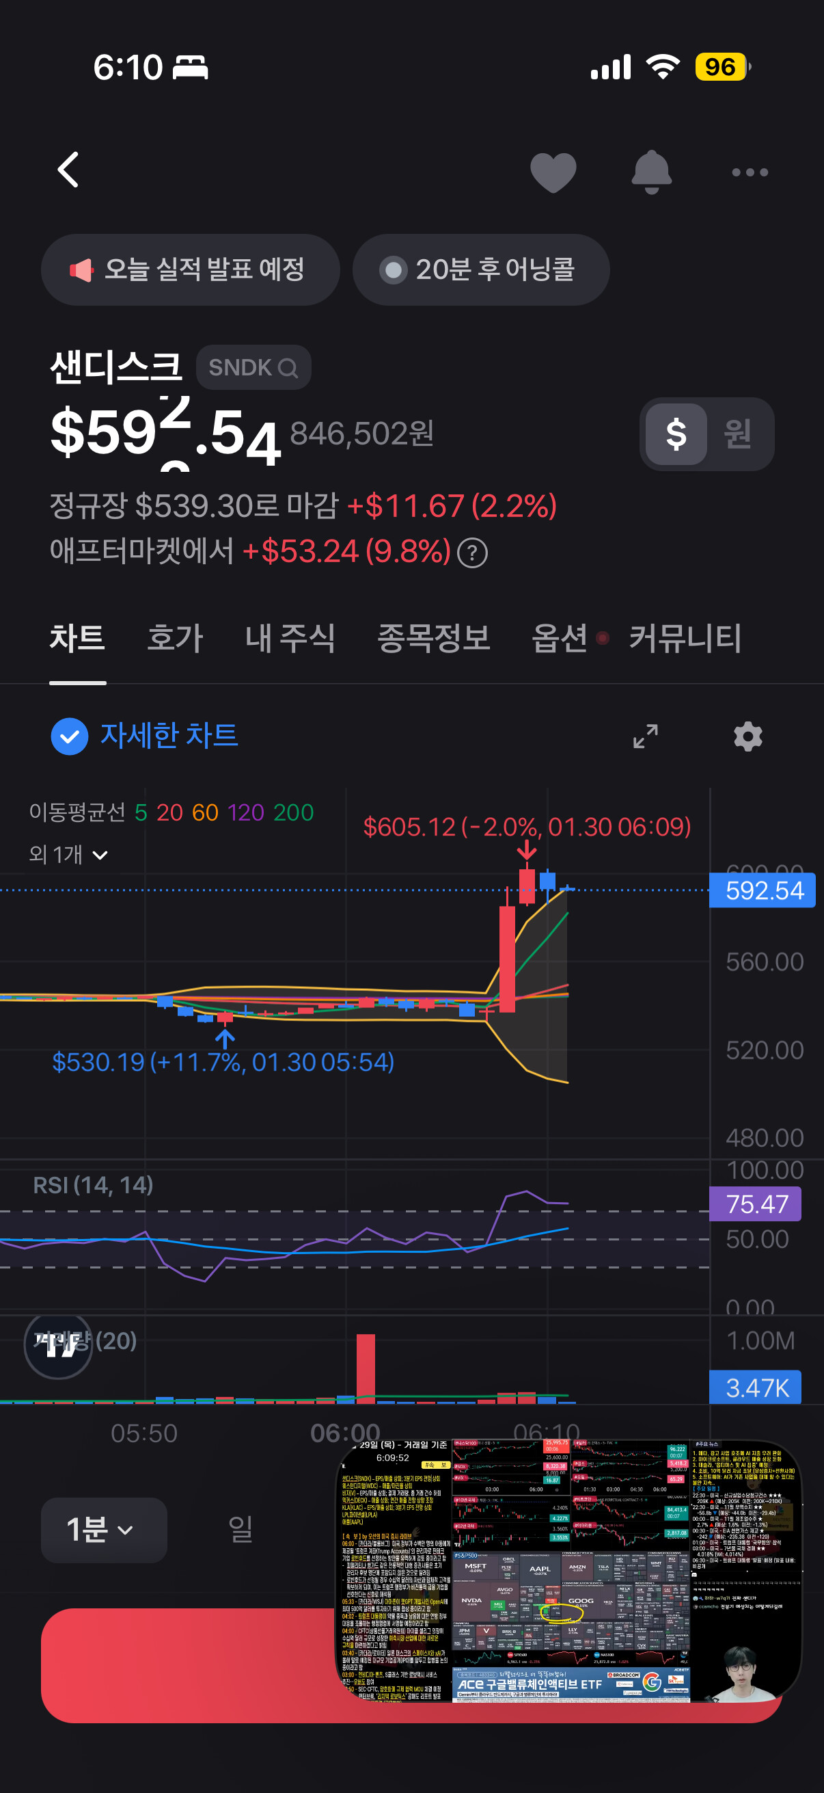Tap the SNDK ticker search chip

point(253,367)
